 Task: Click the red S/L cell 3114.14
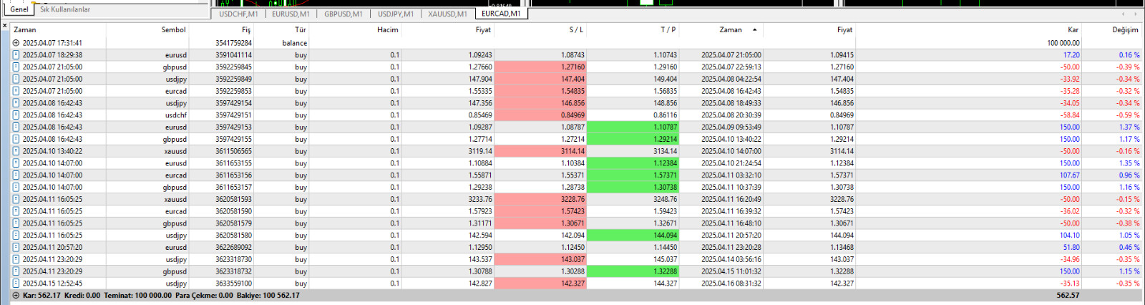click(x=540, y=151)
